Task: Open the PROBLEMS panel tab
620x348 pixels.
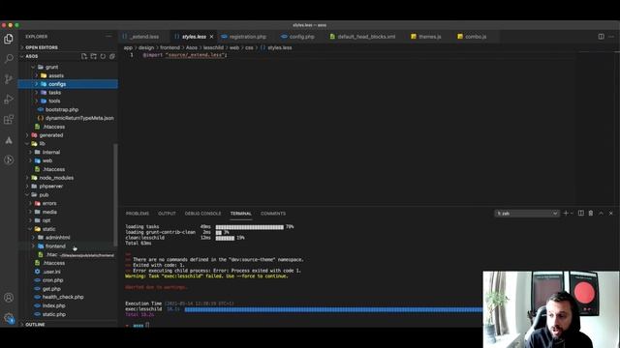Action: point(138,214)
